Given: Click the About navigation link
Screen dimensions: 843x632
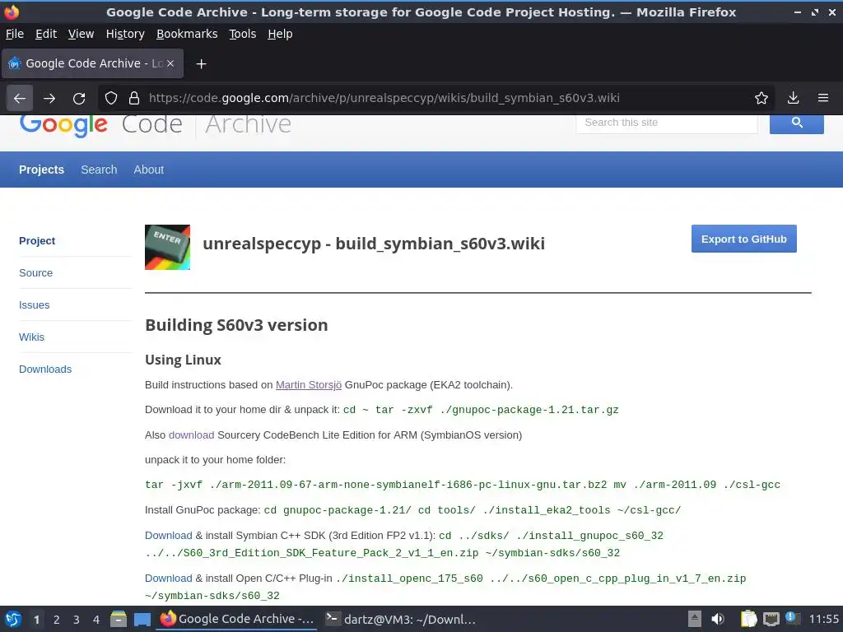Looking at the screenshot, I should 149,170.
